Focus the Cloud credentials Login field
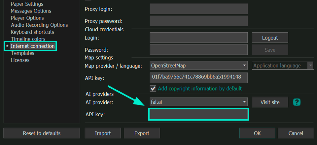 199,38
